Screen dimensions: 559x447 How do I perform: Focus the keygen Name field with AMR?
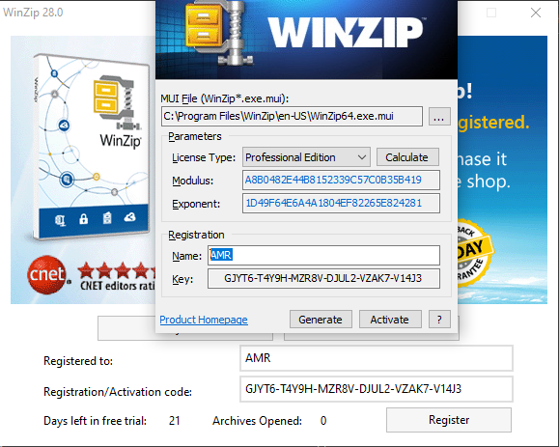click(323, 255)
